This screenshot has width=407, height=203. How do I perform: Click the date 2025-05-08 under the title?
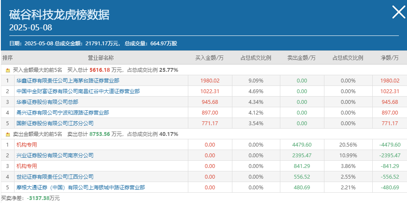point(31,27)
